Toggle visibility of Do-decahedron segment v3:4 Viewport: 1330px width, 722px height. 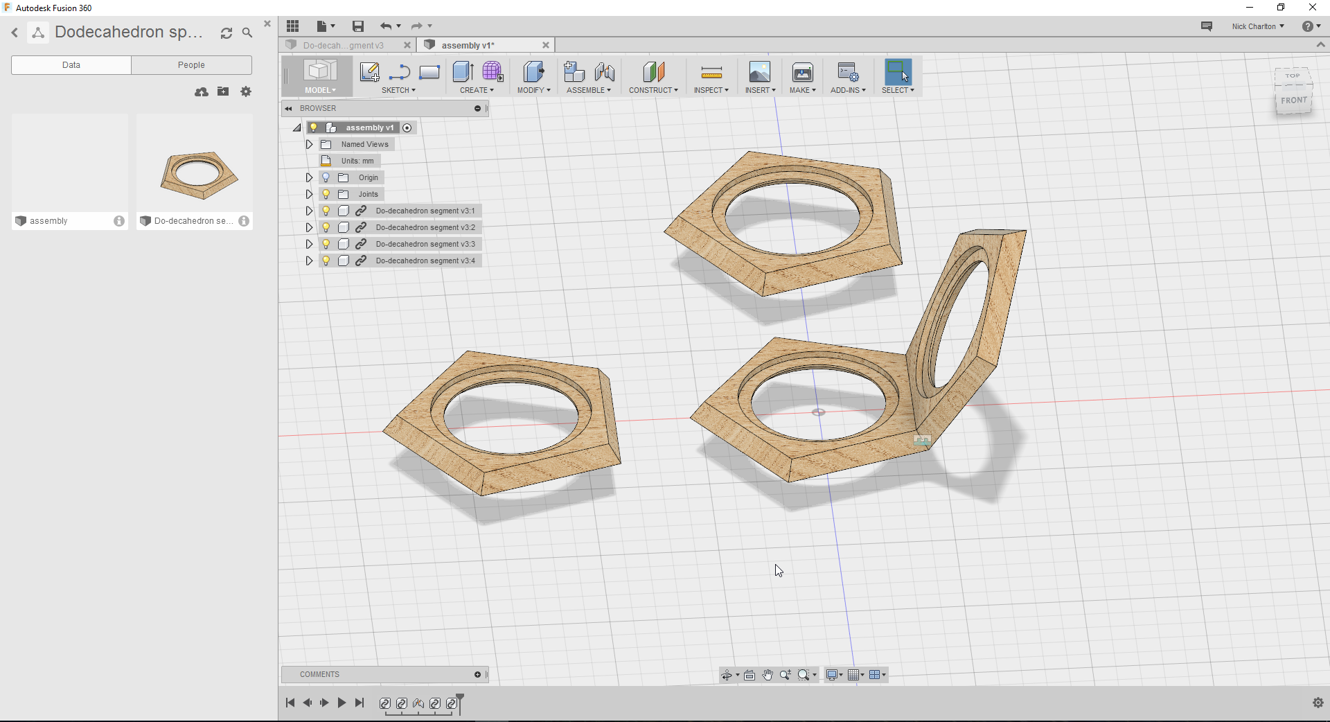(326, 261)
